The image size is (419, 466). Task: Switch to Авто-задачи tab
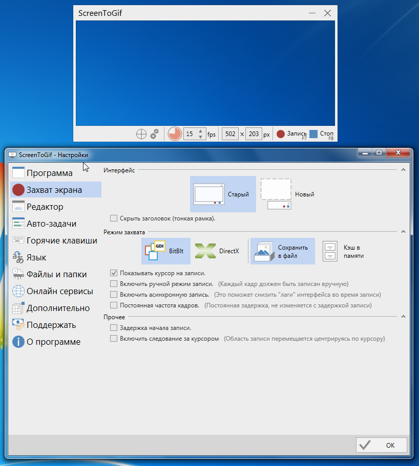[56, 224]
